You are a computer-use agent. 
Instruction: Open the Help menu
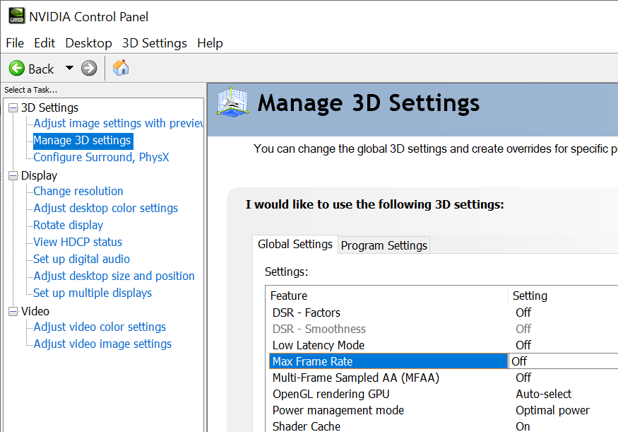[210, 43]
